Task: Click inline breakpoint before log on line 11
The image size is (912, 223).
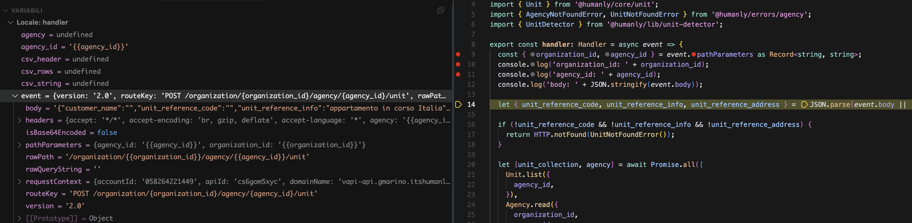Action: point(533,74)
